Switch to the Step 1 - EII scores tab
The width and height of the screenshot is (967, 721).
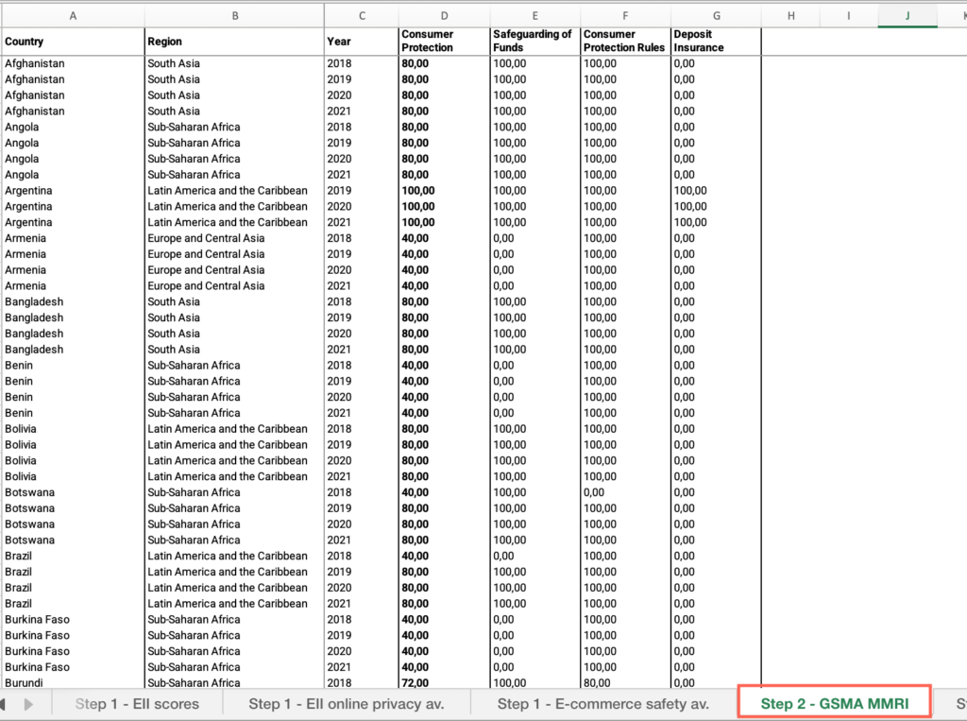pos(137,704)
